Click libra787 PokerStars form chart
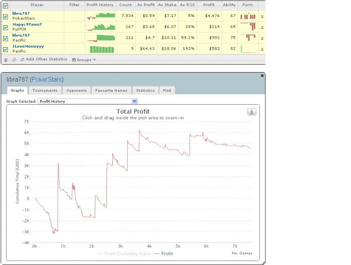Image resolution: width=351 pixels, height=265 pixels. tap(248, 16)
